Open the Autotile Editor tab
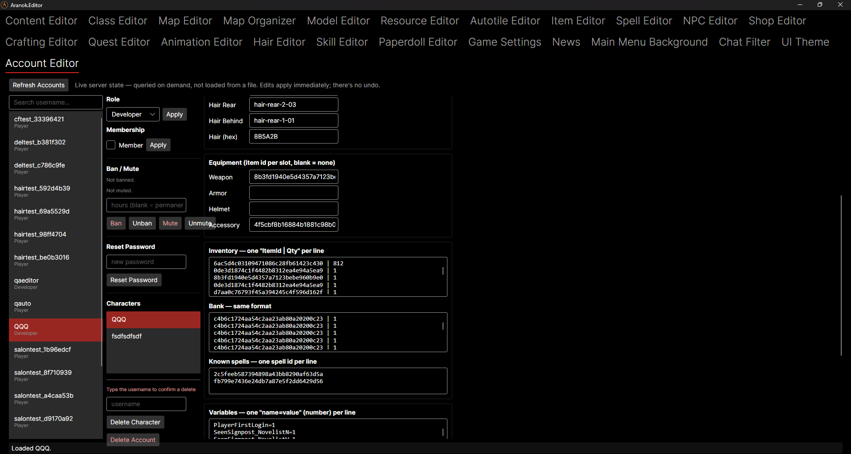The height and width of the screenshot is (454, 851). click(505, 21)
